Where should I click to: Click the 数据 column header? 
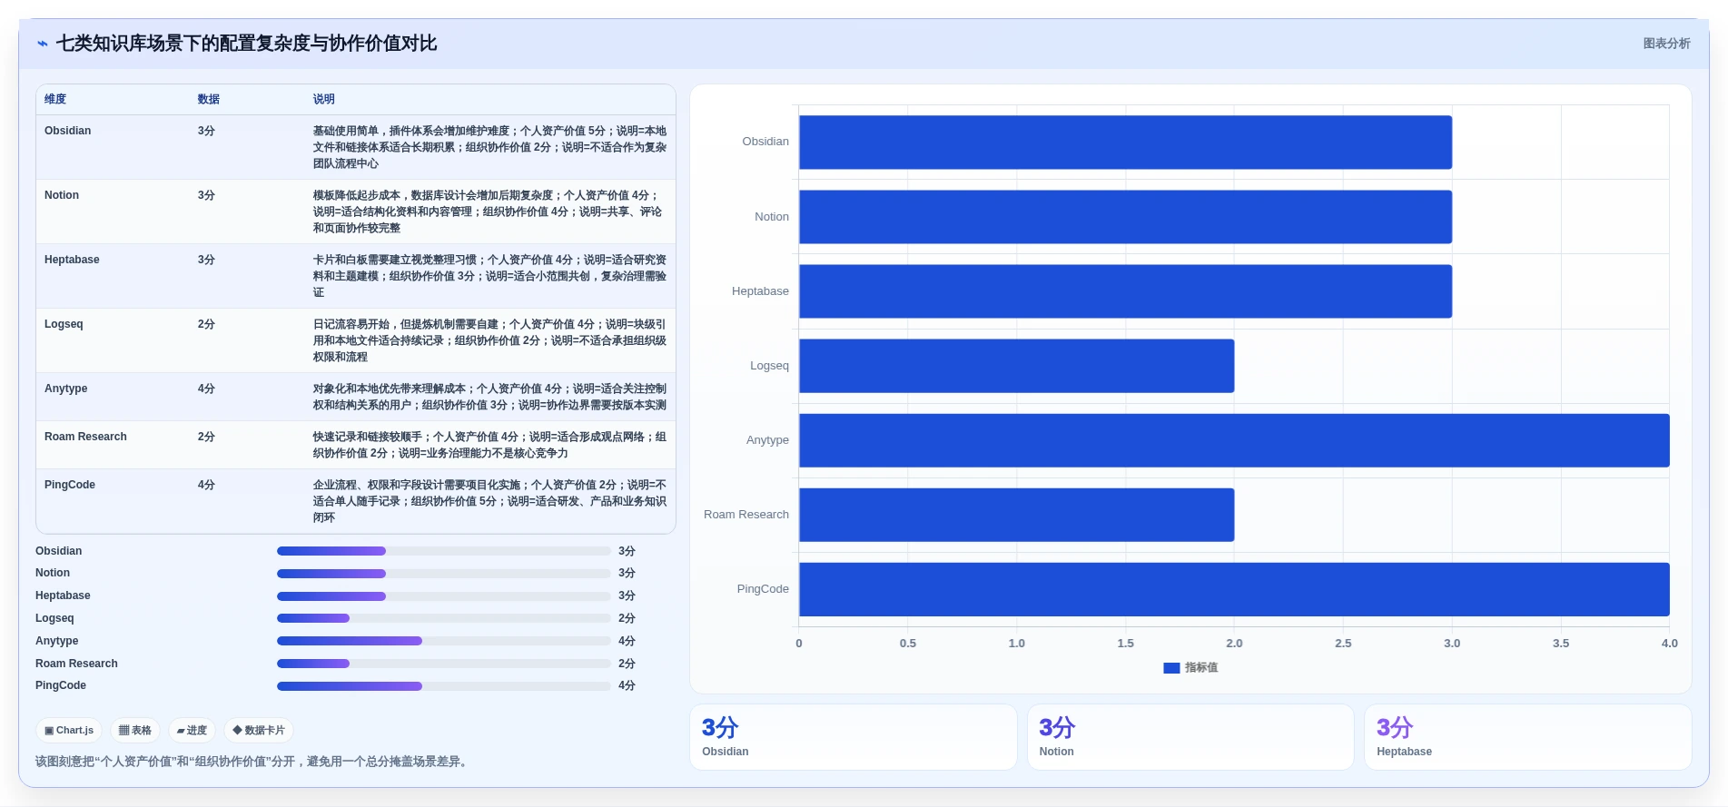pos(209,99)
